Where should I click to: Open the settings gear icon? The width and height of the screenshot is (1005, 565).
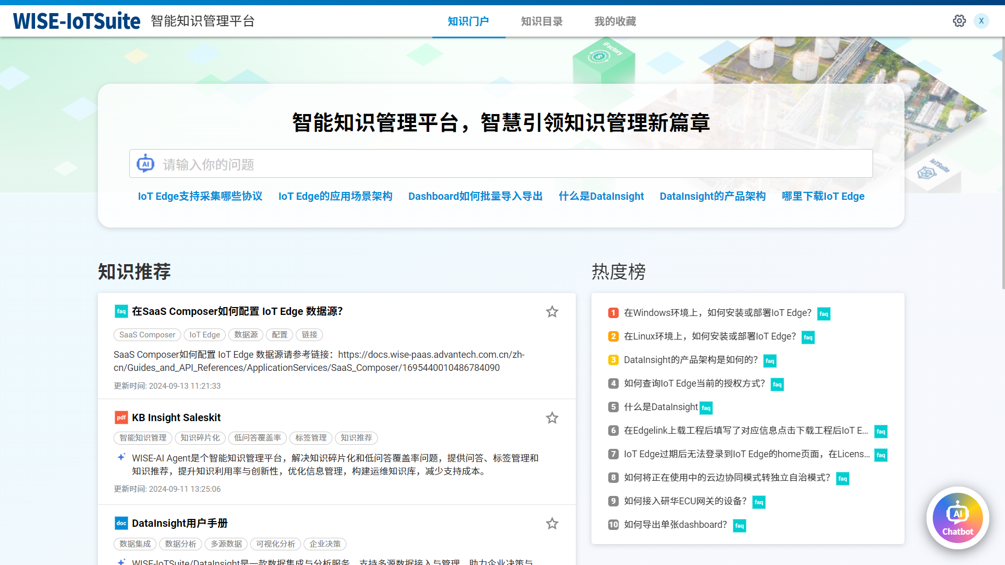(x=959, y=21)
